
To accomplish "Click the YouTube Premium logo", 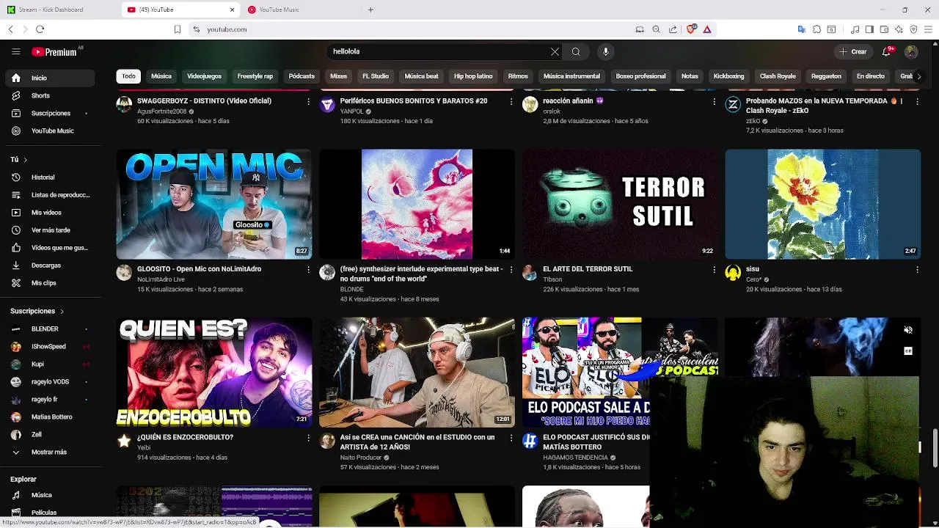I will 54,52.
